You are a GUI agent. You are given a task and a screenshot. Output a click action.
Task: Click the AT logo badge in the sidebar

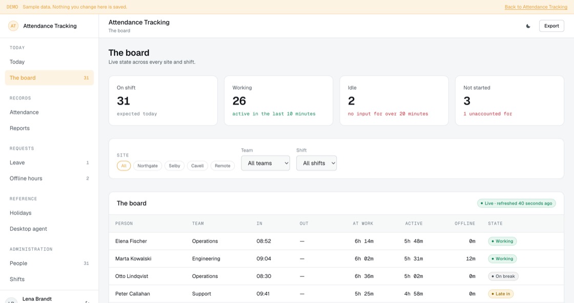coord(13,26)
